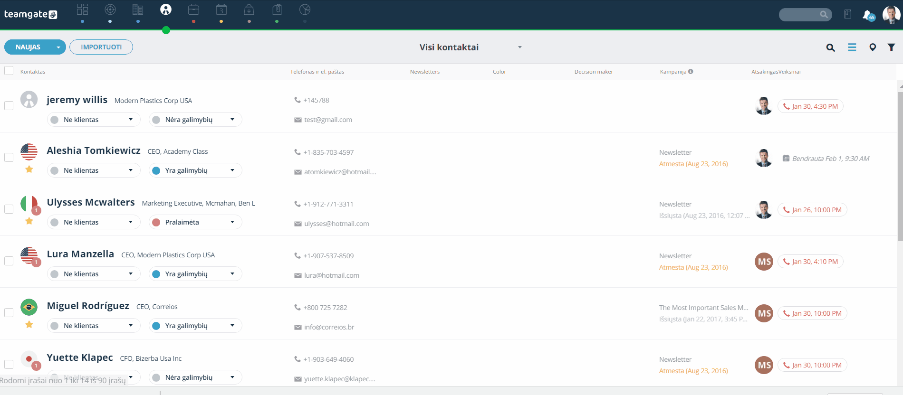The image size is (903, 395).
Task: Open the funnel filter icon
Action: pyautogui.click(x=892, y=47)
